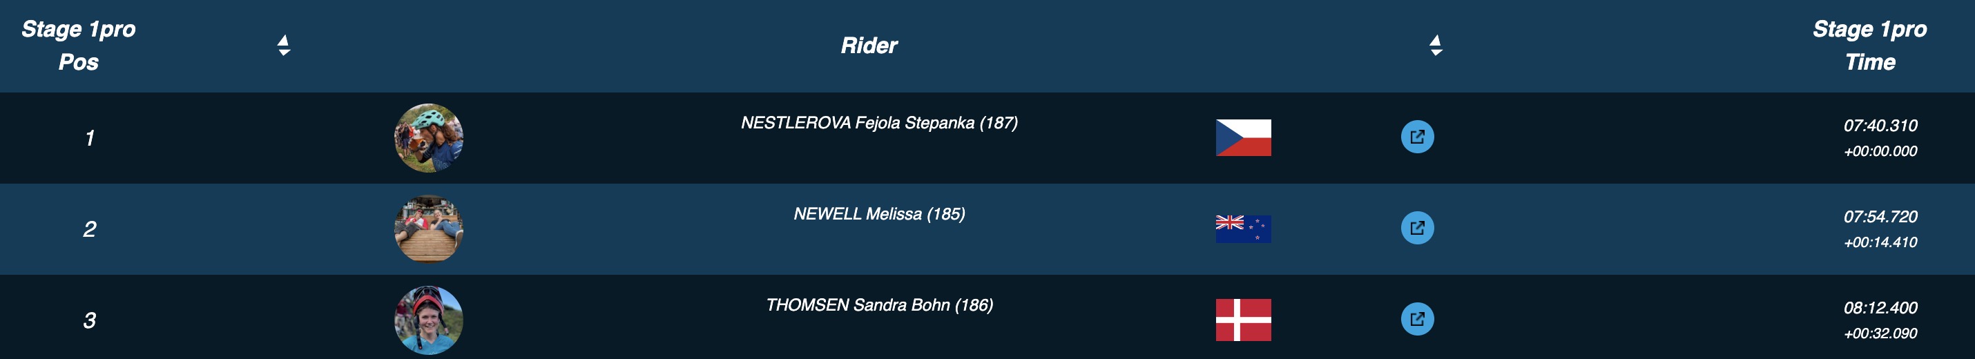
Task: Open THOMSEN Sandra Bohn rider profile
Action: click(x=878, y=305)
